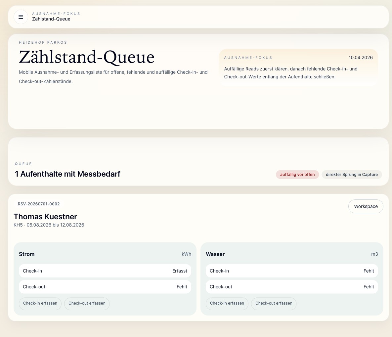The image size is (392, 337).
Task: Click the guest name Thomas Kuestner
Action: [x=45, y=217]
